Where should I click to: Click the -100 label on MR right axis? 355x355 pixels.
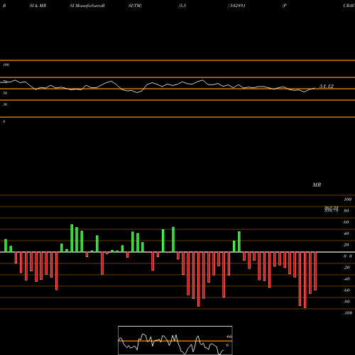[348, 313]
